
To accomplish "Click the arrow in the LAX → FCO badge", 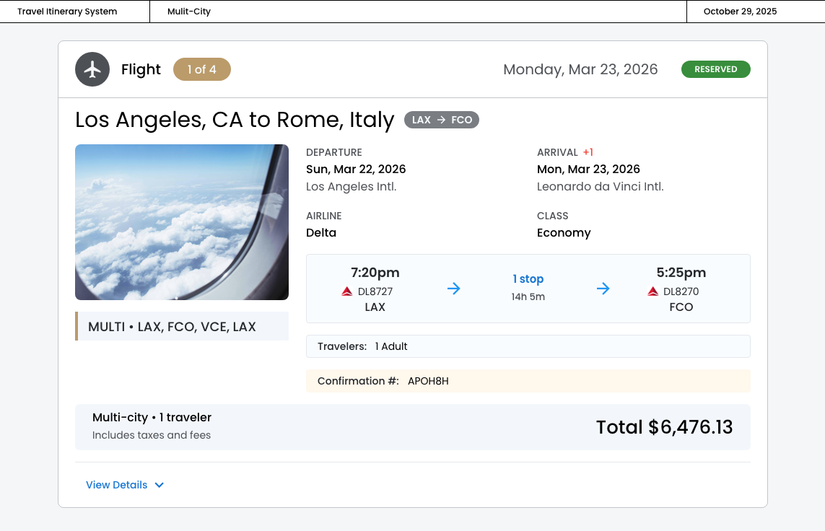I will (x=441, y=120).
